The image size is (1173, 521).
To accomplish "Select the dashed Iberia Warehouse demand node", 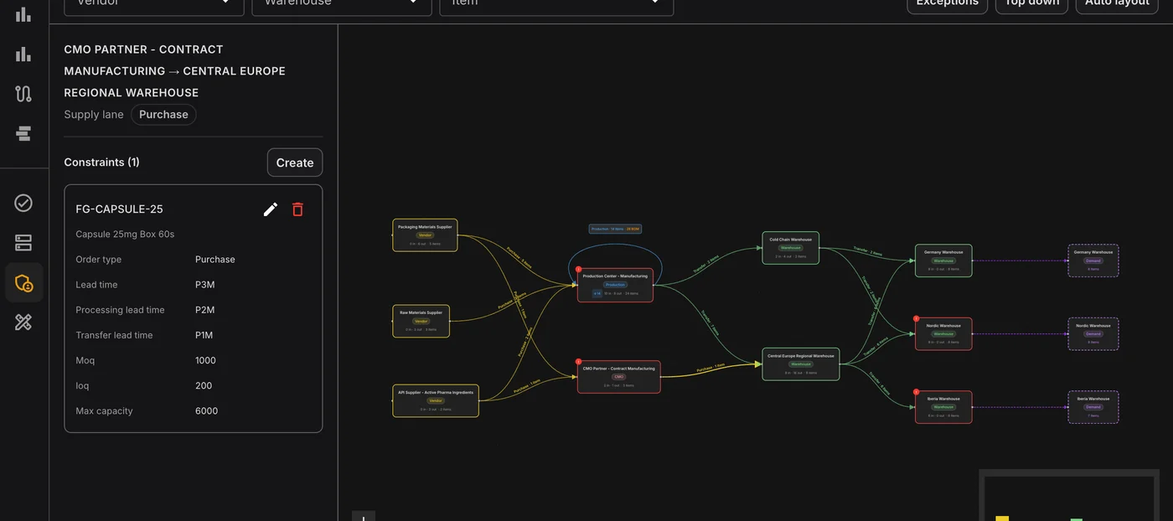I will [x=1093, y=407].
